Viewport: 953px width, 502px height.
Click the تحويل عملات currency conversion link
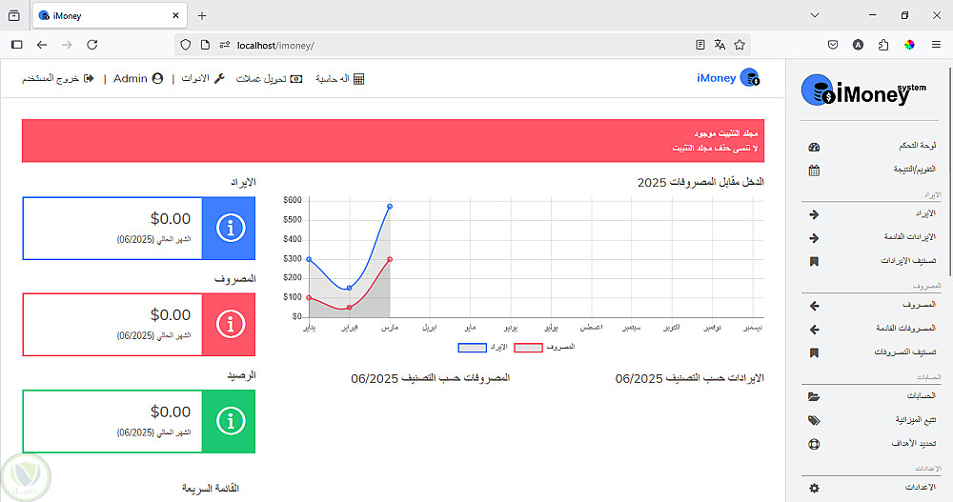pyautogui.click(x=261, y=79)
